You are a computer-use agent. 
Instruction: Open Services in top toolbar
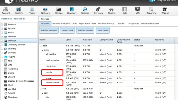tap(98, 11)
